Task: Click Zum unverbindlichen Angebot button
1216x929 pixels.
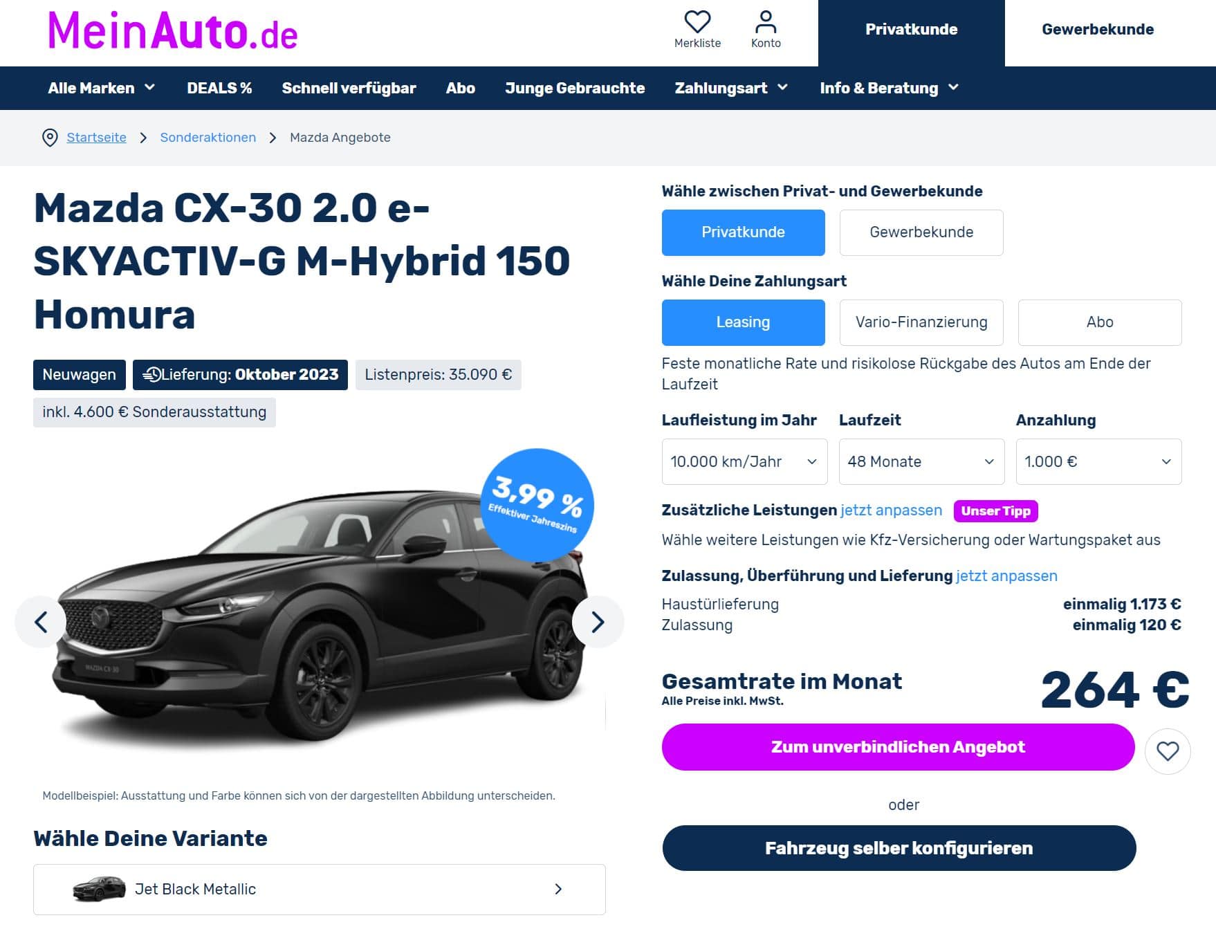Action: (x=898, y=747)
